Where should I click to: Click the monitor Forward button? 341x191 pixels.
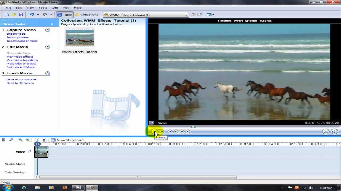[188, 132]
